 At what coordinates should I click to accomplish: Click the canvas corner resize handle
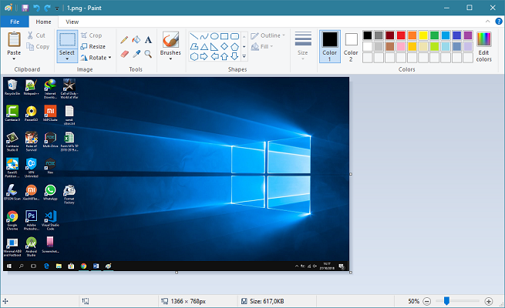[x=351, y=273]
